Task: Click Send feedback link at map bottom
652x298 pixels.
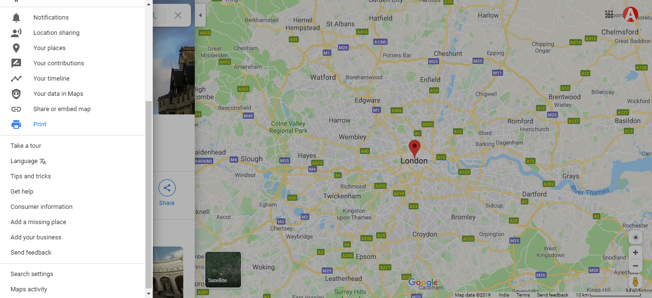Action: coord(553,295)
